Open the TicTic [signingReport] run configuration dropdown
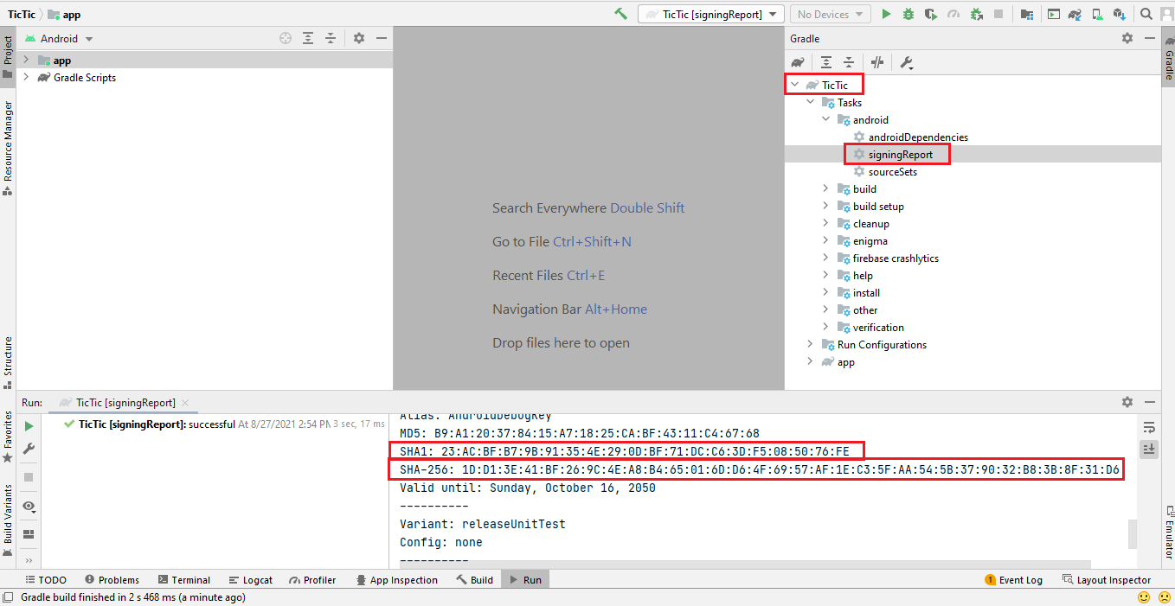Screen dimensions: 1175x606 [x=711, y=14]
